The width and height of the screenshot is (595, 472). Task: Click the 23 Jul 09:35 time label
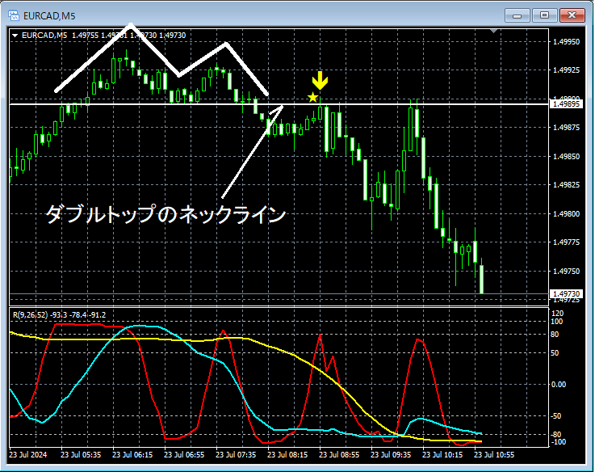tap(391, 454)
